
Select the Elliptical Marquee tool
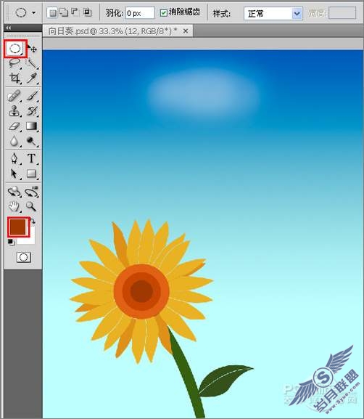point(15,49)
